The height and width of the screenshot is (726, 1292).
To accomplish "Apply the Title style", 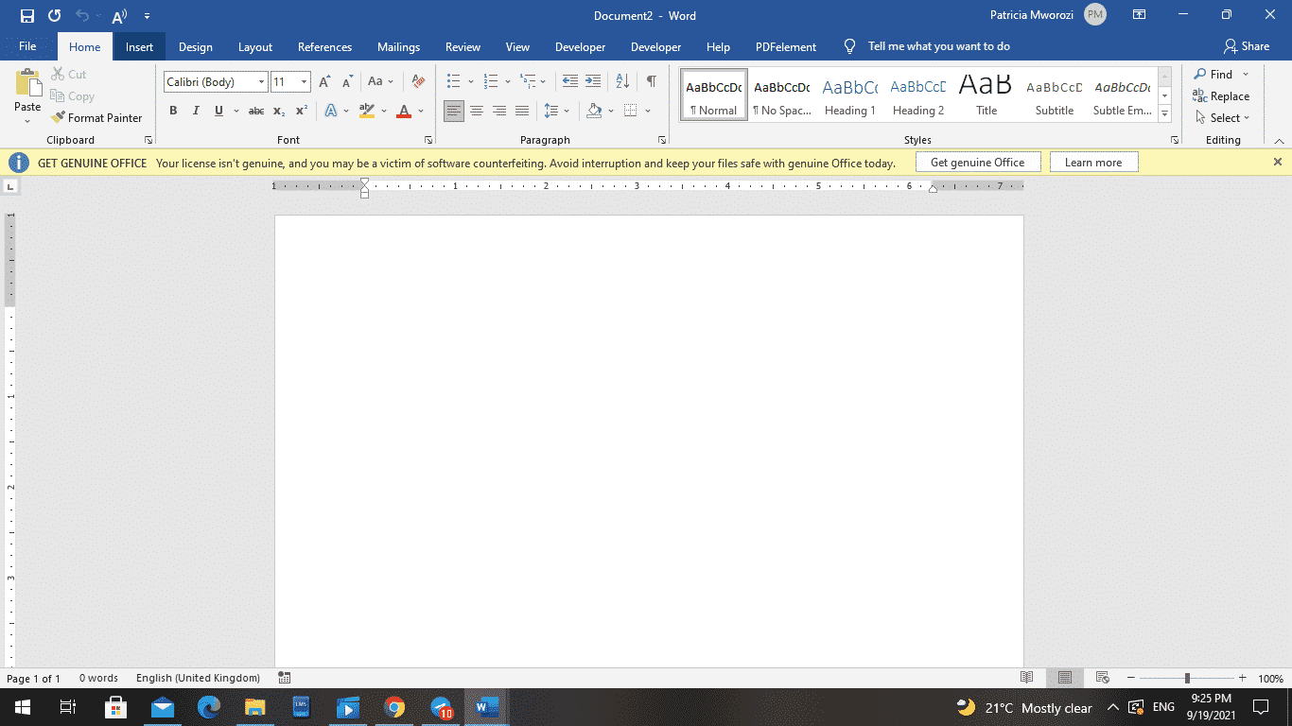I will click(x=986, y=96).
